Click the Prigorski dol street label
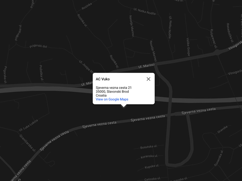The image size is (242, 181). point(38,46)
